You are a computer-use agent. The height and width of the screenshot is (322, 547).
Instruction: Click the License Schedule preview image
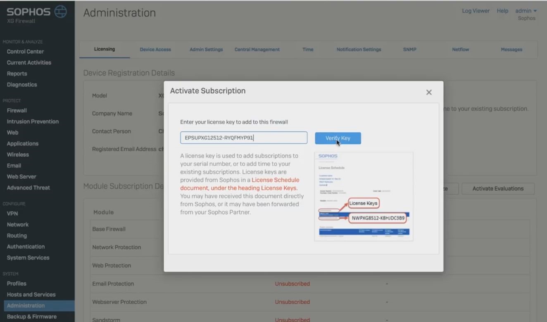pos(364,196)
